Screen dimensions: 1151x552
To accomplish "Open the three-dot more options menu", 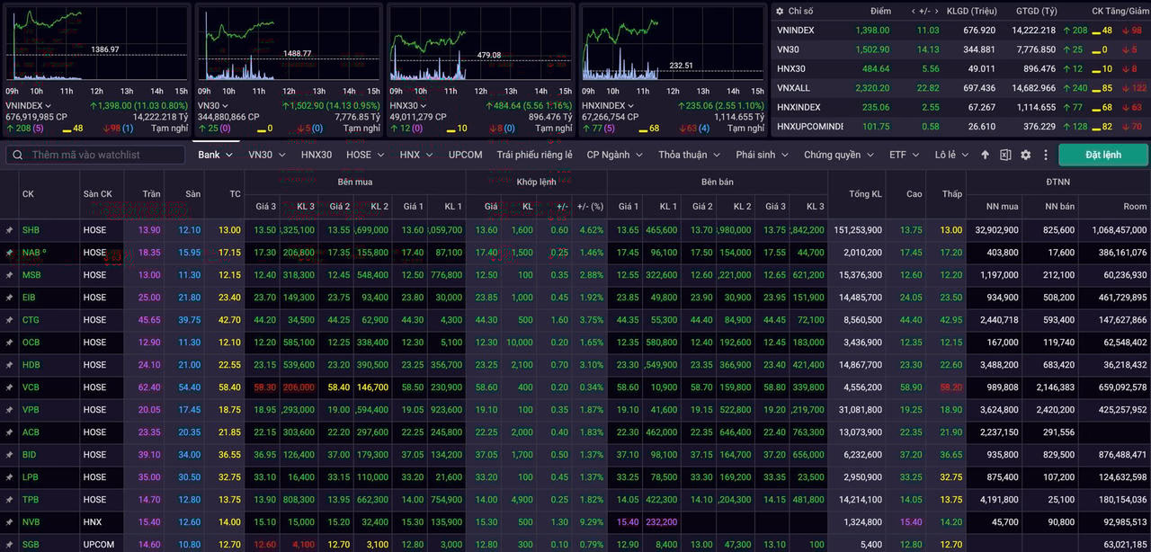I will pyautogui.click(x=1045, y=155).
